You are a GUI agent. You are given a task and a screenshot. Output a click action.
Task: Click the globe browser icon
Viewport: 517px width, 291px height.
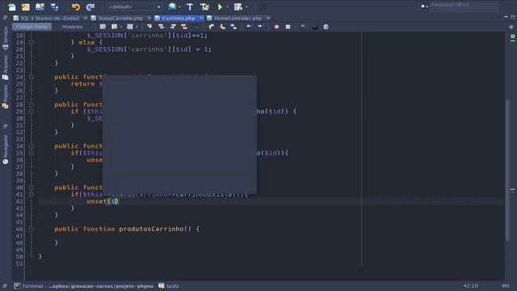[x=172, y=6]
